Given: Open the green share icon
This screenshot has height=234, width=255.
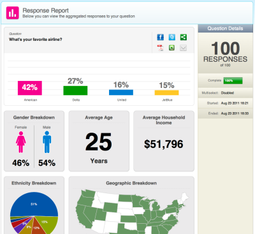Looking at the screenshot, I should pos(184,37).
